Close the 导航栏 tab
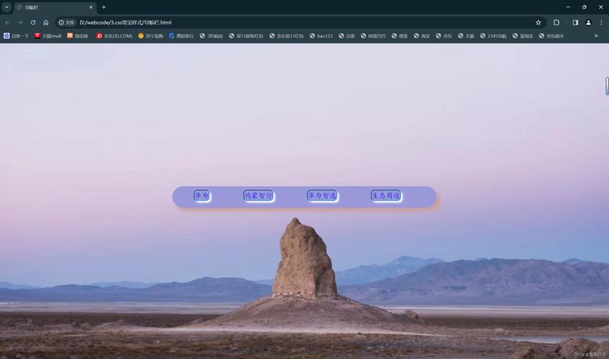 point(91,7)
